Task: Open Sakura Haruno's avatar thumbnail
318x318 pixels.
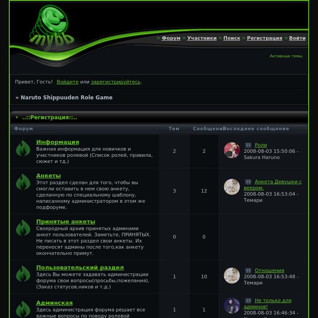Action: coord(232,150)
